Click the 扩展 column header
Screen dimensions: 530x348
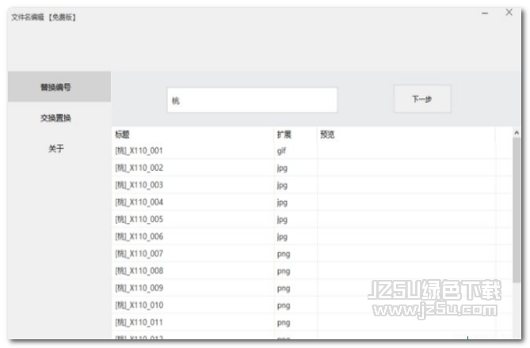284,135
